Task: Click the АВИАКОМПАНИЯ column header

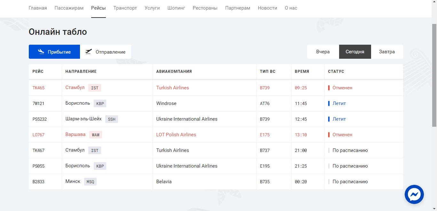Action: click(x=174, y=72)
